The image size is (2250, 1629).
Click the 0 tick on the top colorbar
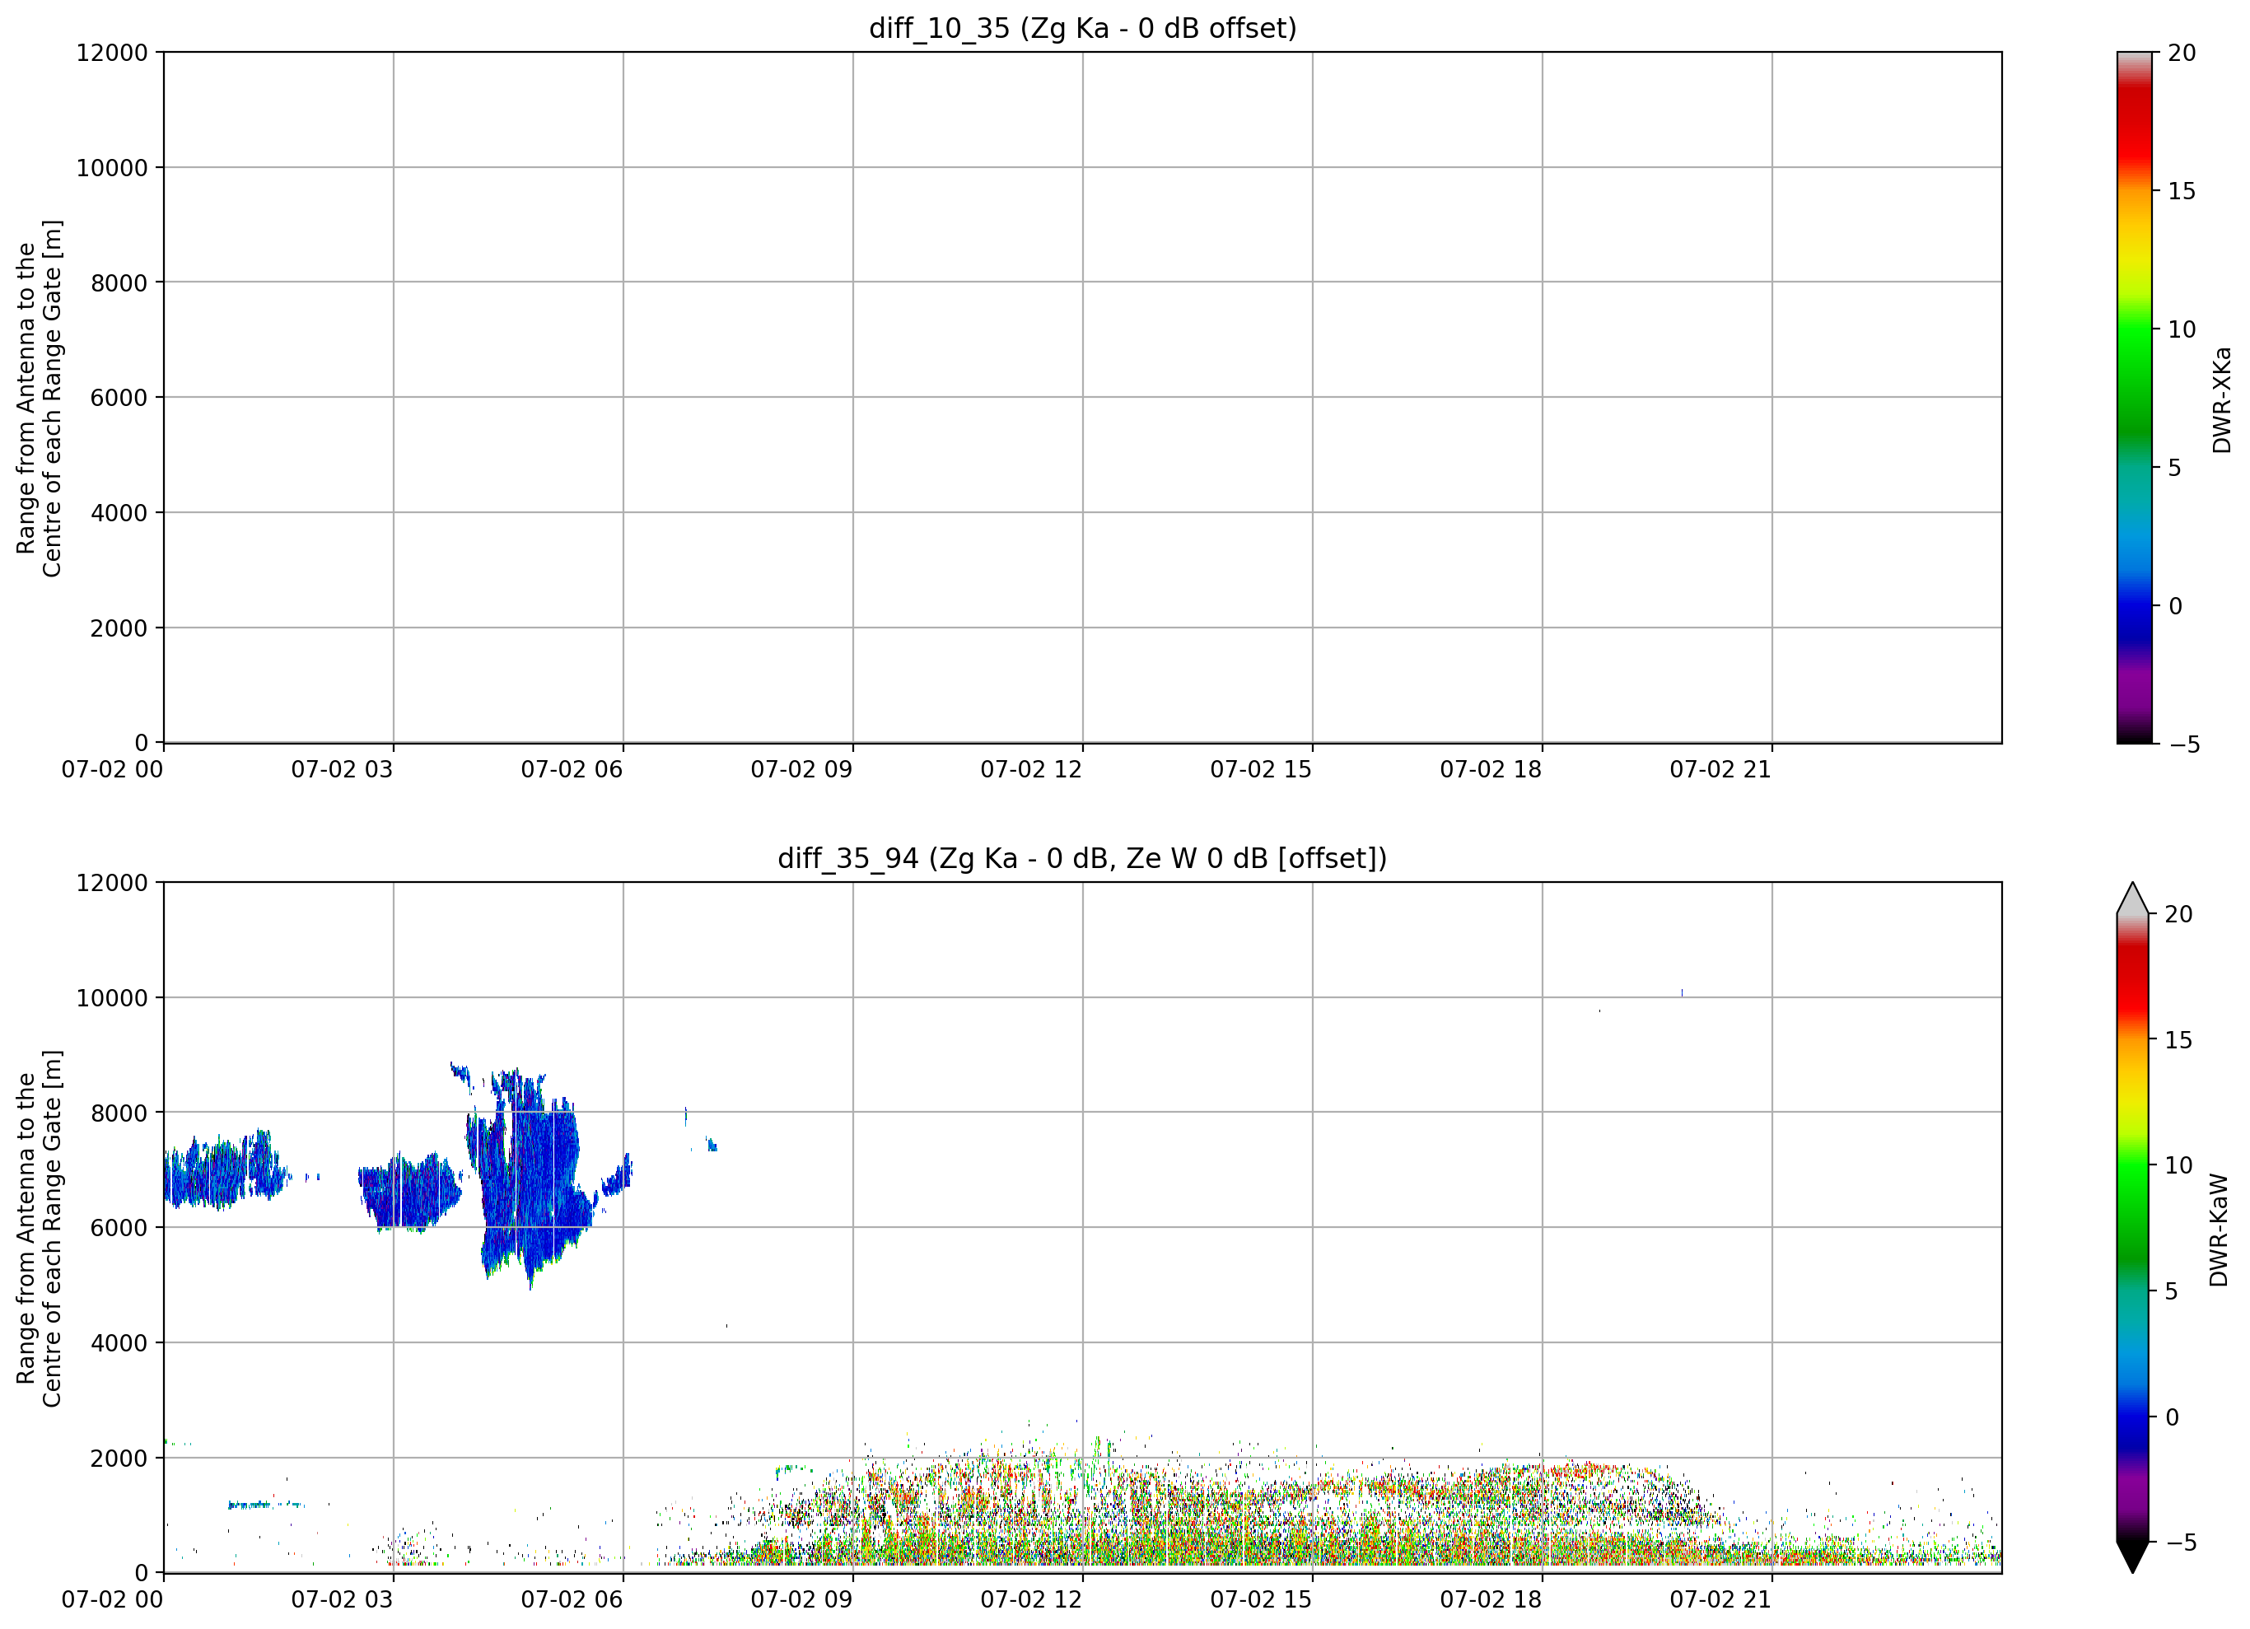[2176, 606]
